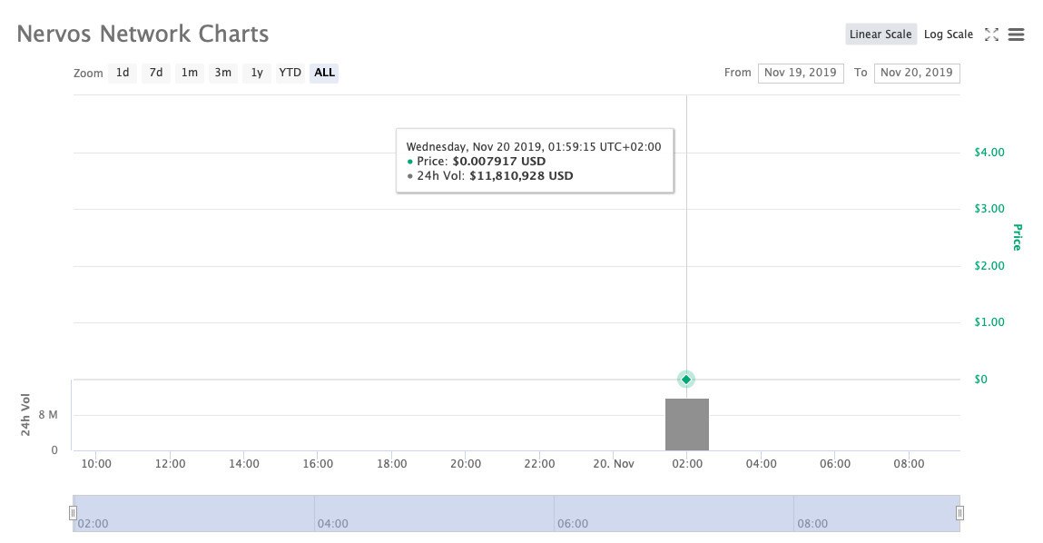Open the hamburger chart menu
This screenshot has height=543, width=1043.
pos(1016,35)
